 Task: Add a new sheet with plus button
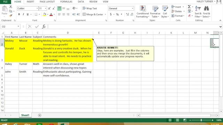click(x=39, y=115)
